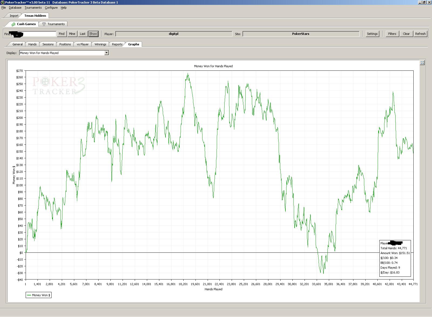
Task: Select the Graphs tab
Action: (x=134, y=44)
